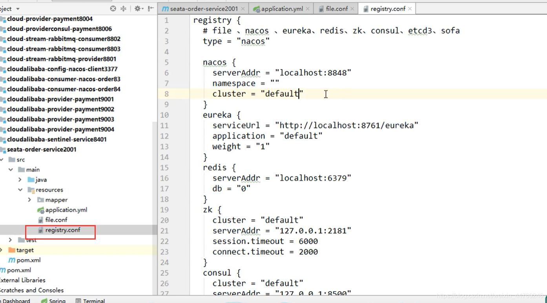Image resolution: width=547 pixels, height=303 pixels.
Task: Open the Project panel gear settings
Action: 138,9
